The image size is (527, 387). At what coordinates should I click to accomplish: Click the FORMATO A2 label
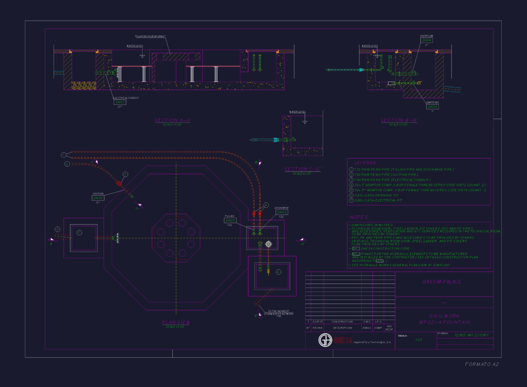(482, 364)
